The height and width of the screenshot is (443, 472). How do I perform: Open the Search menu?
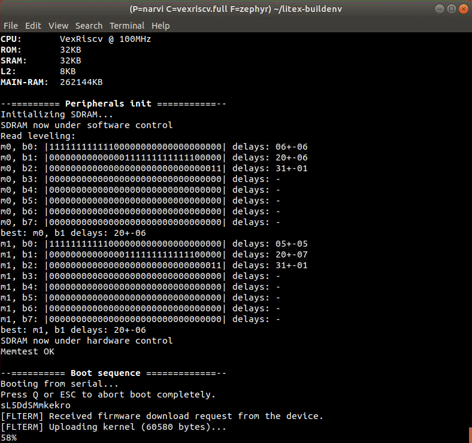coord(89,26)
